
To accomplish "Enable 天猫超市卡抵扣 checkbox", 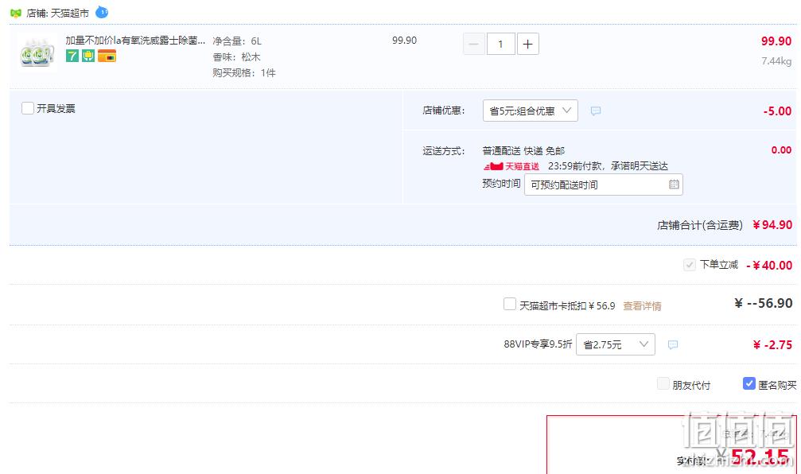I will 509,305.
